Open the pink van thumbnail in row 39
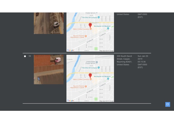This screenshot has width=174, height=123. click(49, 69)
